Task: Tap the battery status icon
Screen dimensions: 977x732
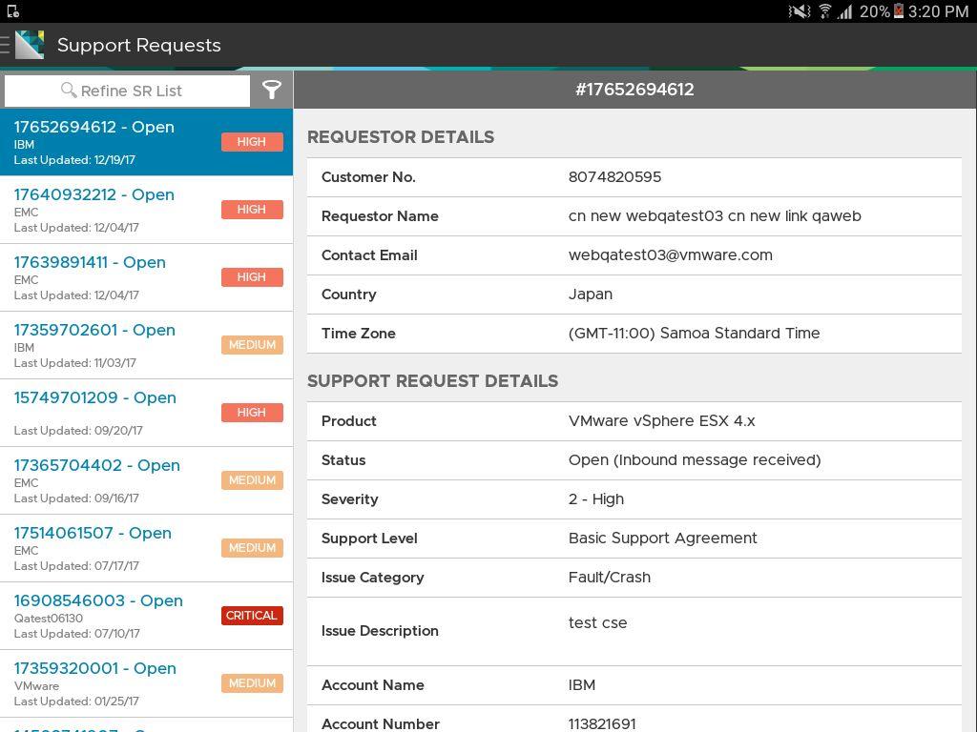Action: 899,10
